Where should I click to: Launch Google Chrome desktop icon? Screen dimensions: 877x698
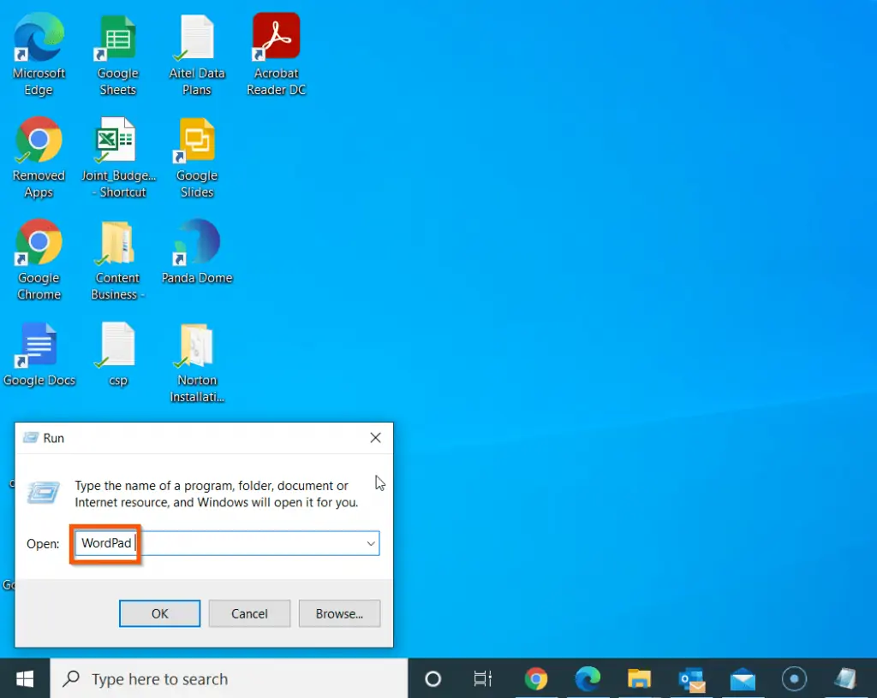39,242
